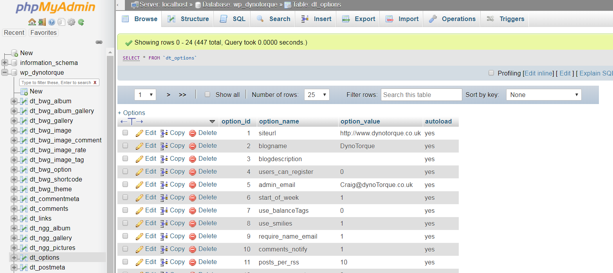
Task: Open the Operations tab
Action: (452, 19)
